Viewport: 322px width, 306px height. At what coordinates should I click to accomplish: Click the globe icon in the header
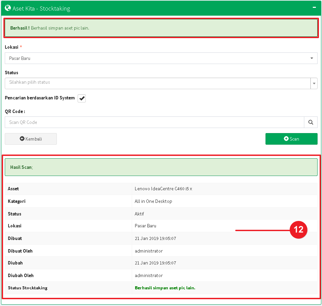pos(8,8)
